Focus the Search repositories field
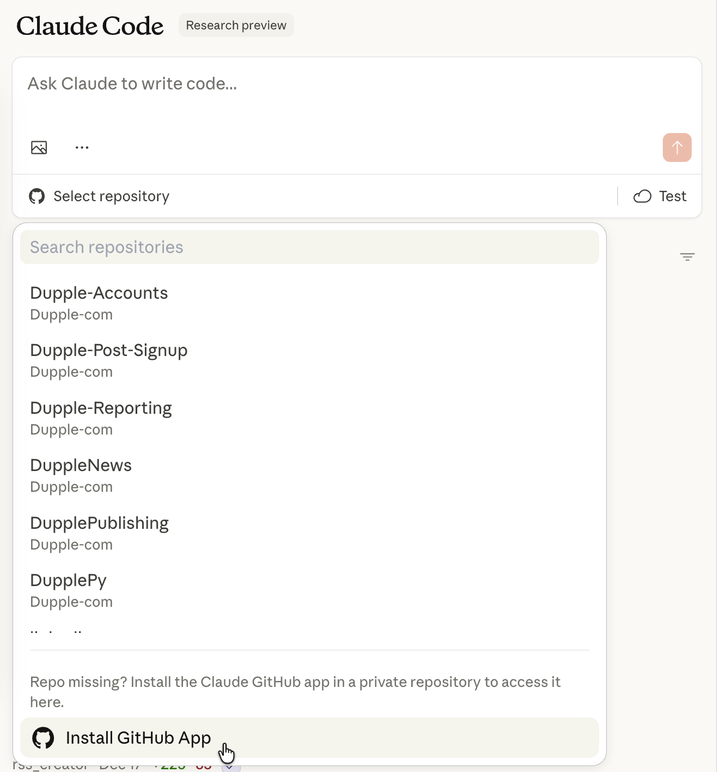The image size is (720, 772). (x=309, y=247)
